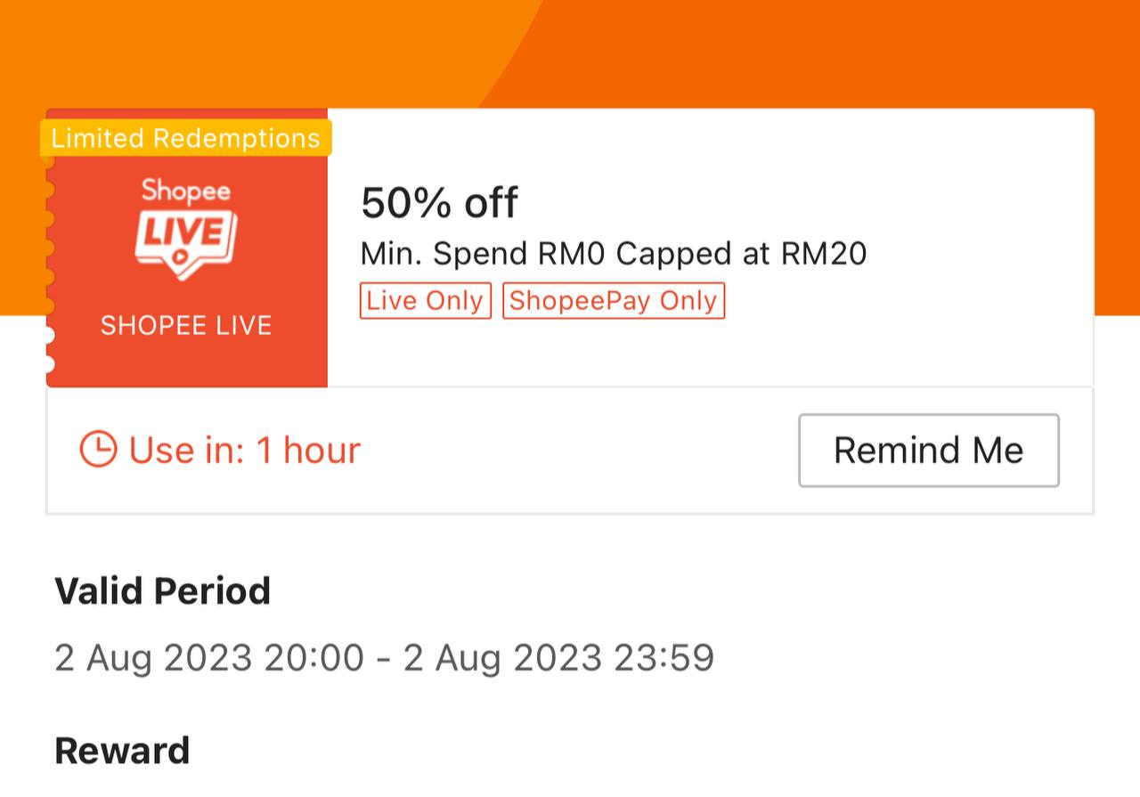Click the SHOPEE LIVE label under the logo
The height and width of the screenshot is (797, 1140).
186,325
